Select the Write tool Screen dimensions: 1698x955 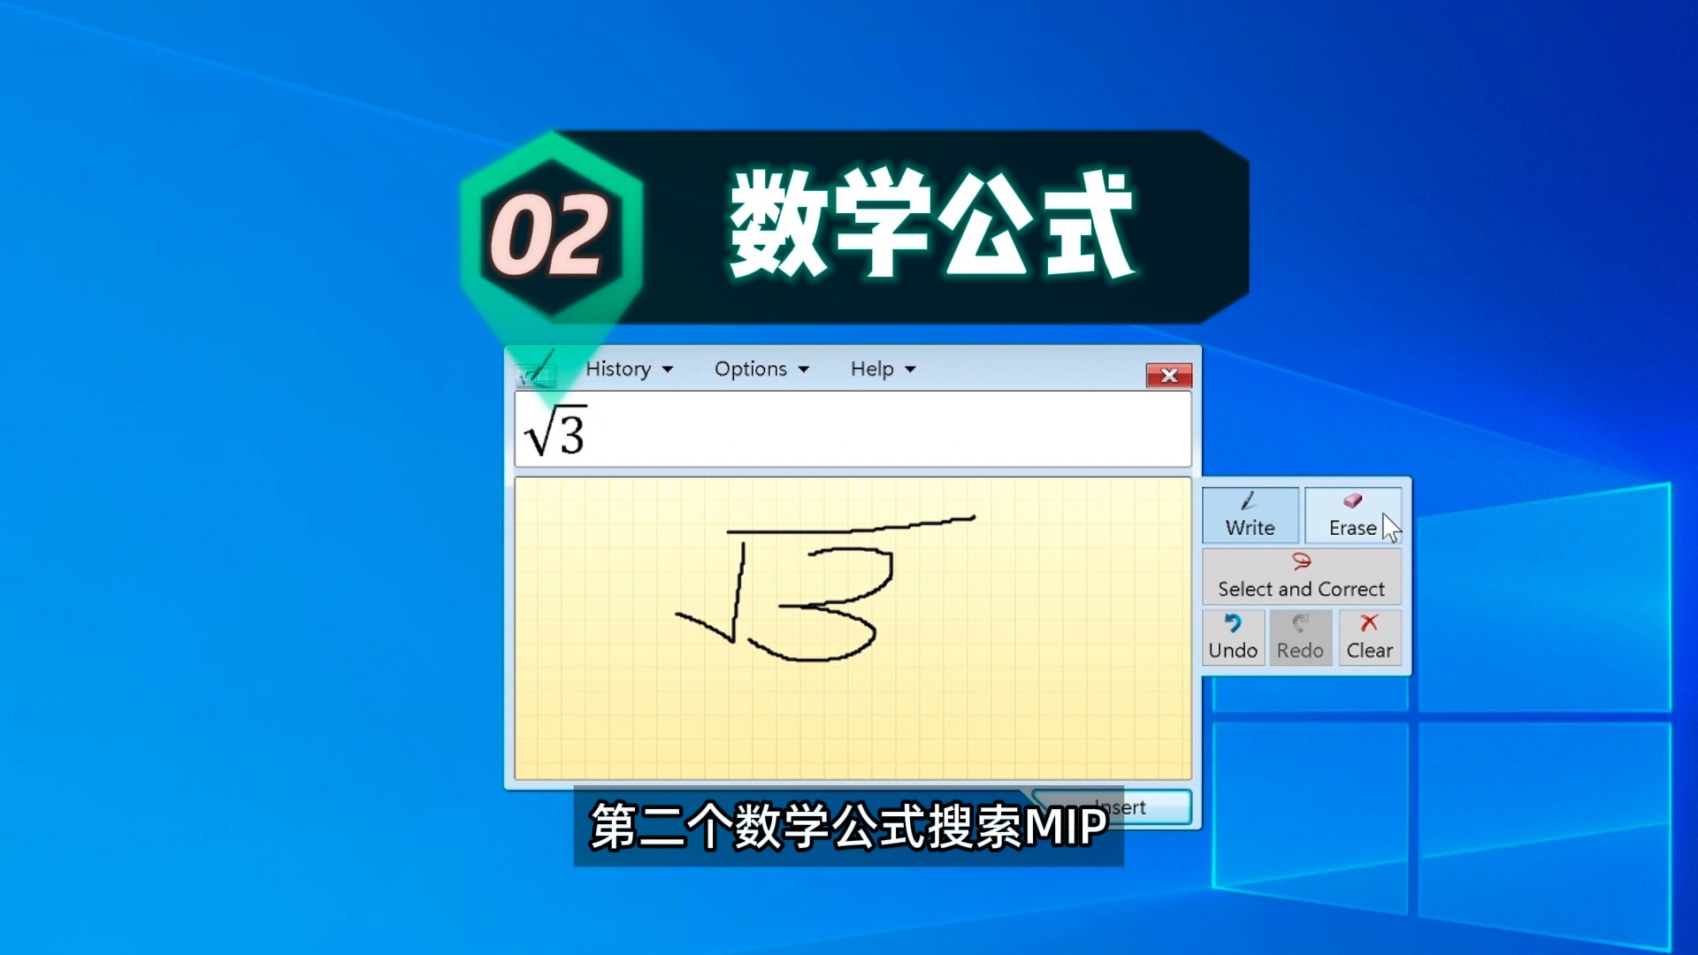[x=1251, y=515]
